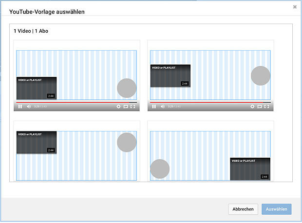This screenshot has width=302, height=223.
Task: Click the Abbrechen button
Action: [x=243, y=209]
